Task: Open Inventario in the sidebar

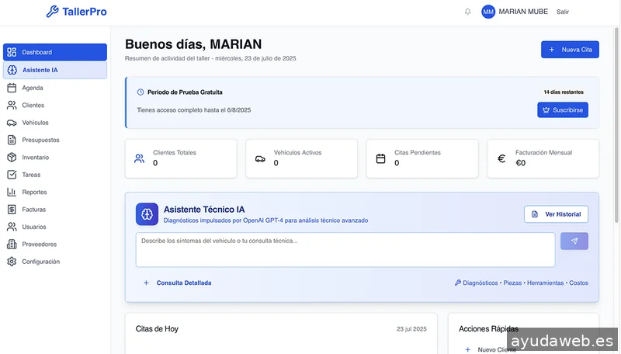Action: 55,157
